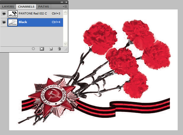
Task: Save selection as channel
Action: coord(42,49)
